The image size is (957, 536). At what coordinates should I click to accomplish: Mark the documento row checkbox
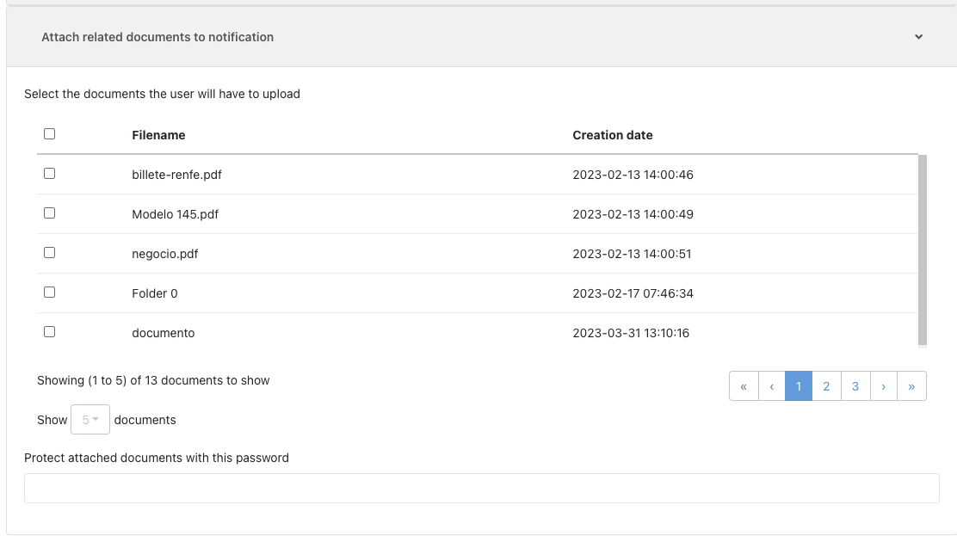(49, 332)
